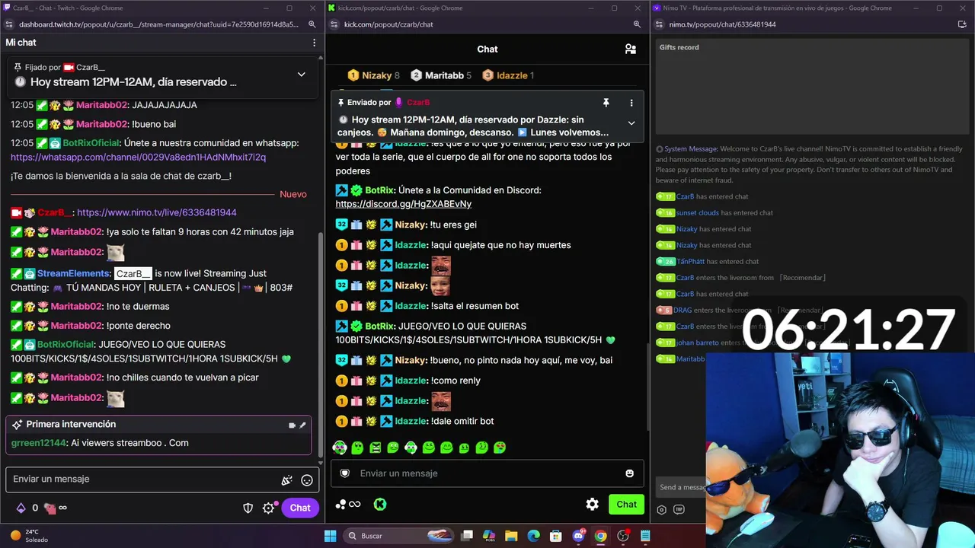Click Nizaky username on 'tu eres gei' message
This screenshot has width=975, height=548.
[x=411, y=225]
